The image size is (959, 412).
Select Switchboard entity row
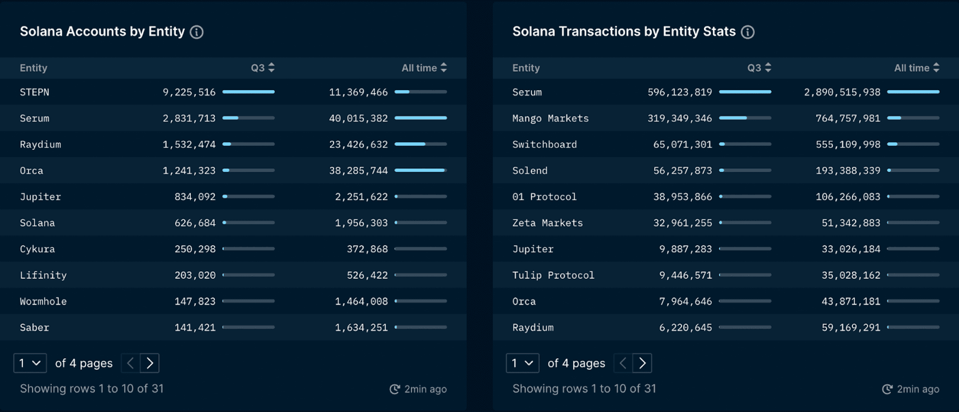pyautogui.click(x=726, y=145)
